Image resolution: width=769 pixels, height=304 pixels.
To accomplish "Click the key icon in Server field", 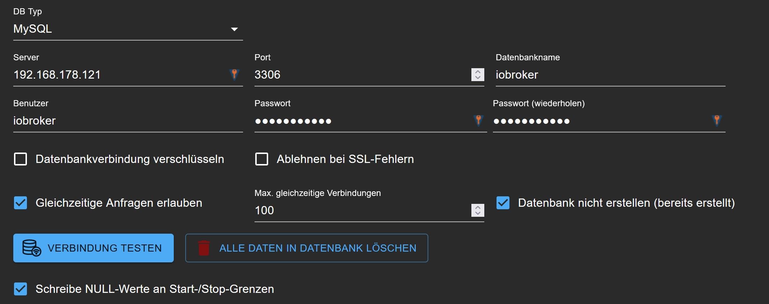I will coord(234,74).
